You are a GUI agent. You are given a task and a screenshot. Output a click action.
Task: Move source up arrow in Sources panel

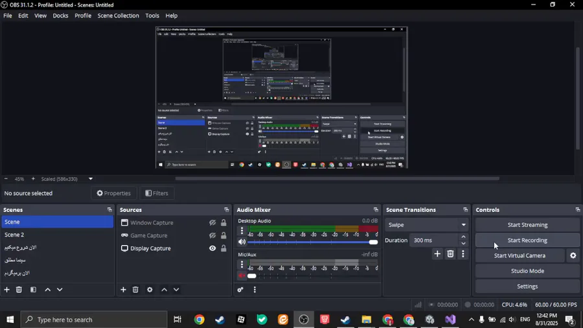click(164, 289)
